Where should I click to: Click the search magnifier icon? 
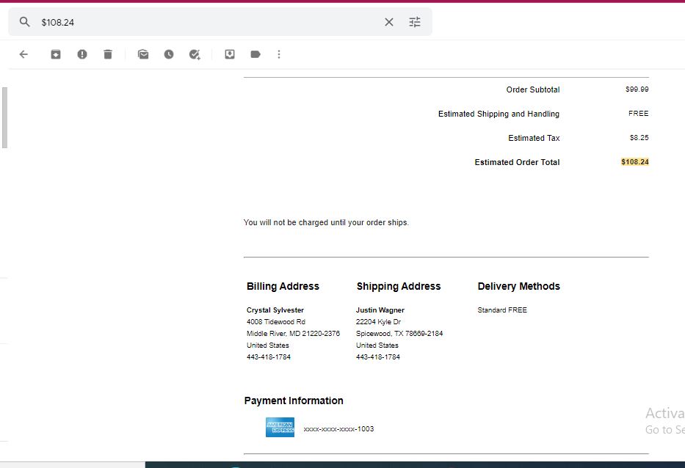(x=25, y=22)
